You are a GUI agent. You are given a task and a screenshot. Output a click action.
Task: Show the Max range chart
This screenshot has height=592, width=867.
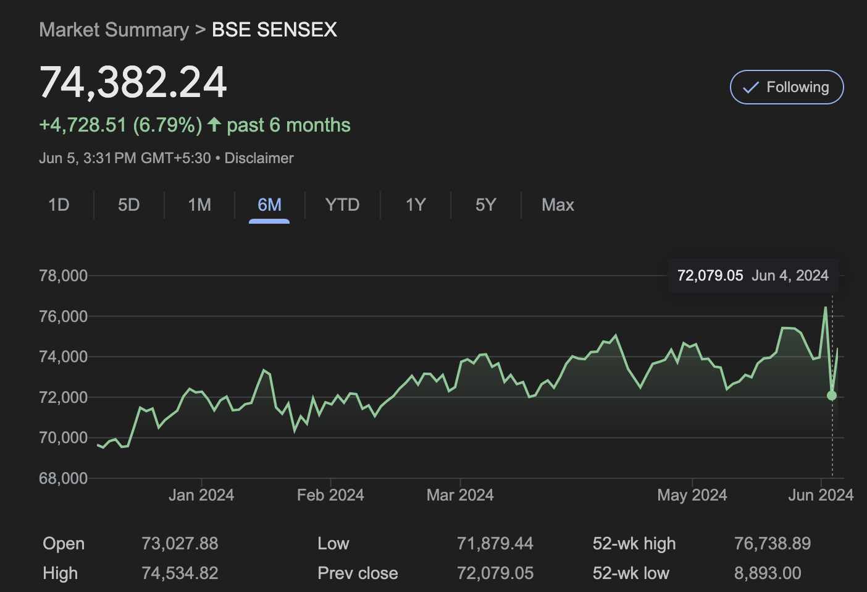558,205
